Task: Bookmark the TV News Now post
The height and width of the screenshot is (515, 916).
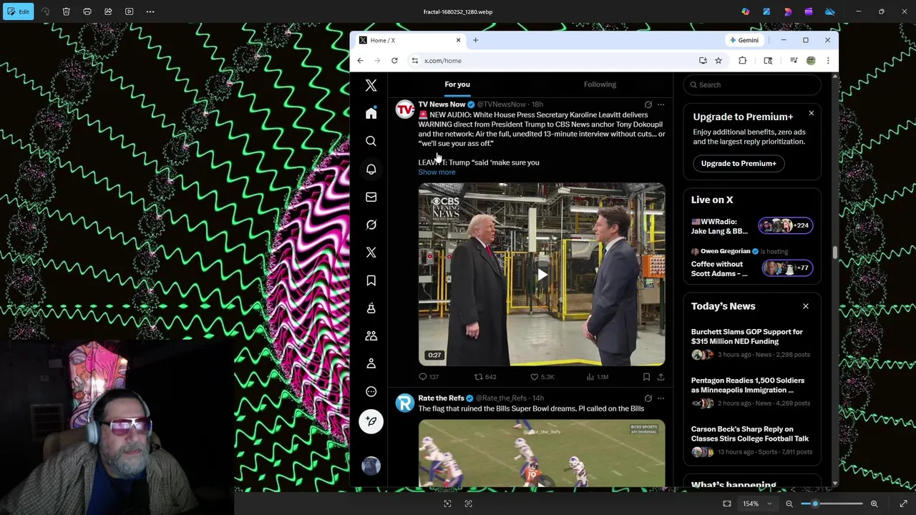Action: point(646,377)
